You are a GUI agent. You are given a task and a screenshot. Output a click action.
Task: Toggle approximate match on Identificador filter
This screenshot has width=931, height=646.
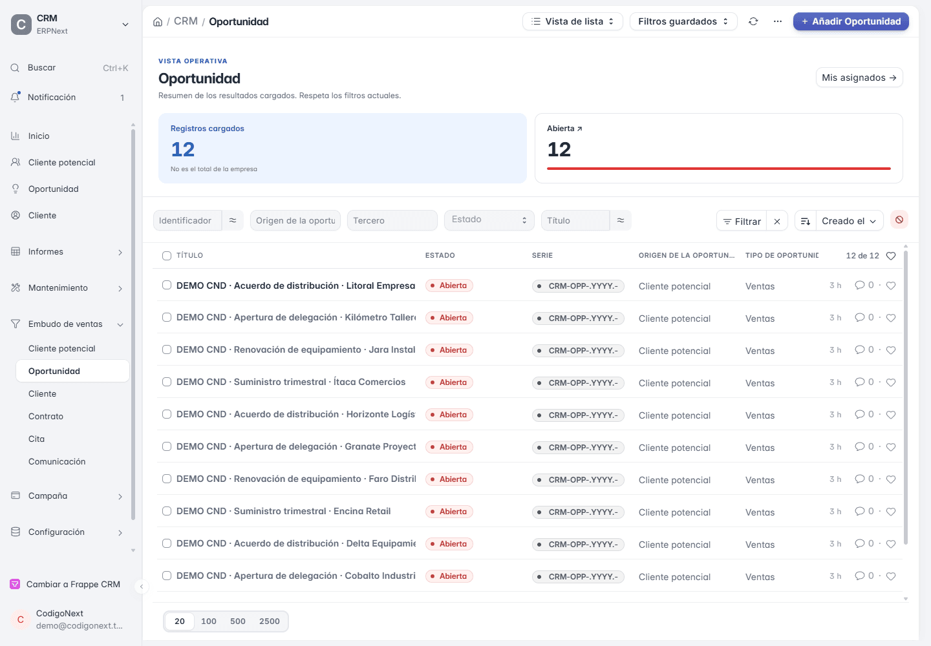(x=233, y=220)
